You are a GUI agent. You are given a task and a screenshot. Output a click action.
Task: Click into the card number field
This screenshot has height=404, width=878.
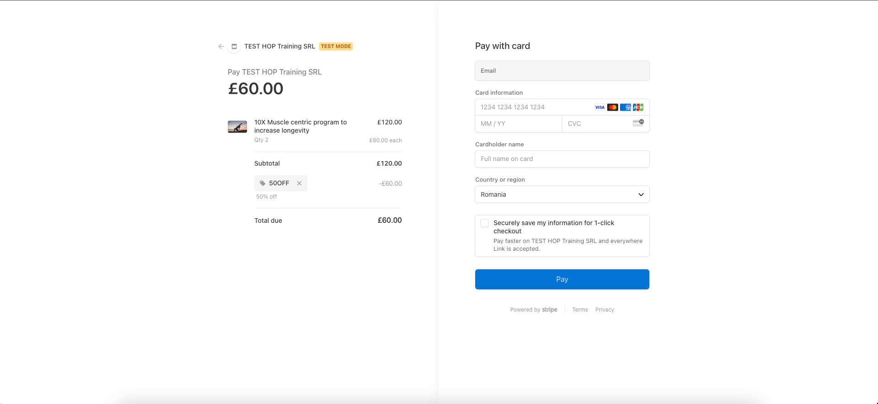(x=532, y=108)
